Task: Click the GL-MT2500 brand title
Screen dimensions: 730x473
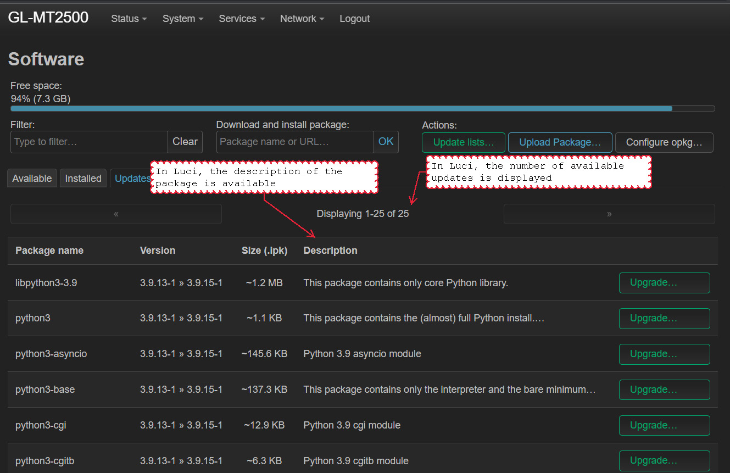Action: tap(48, 18)
